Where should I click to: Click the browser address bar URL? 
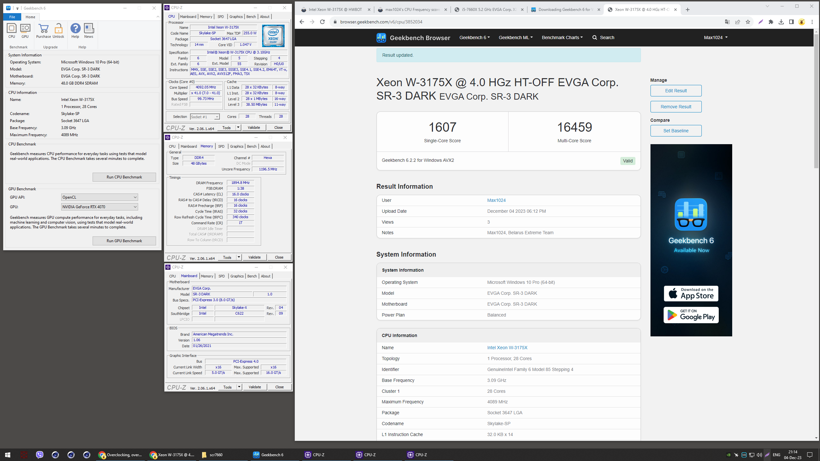381,22
